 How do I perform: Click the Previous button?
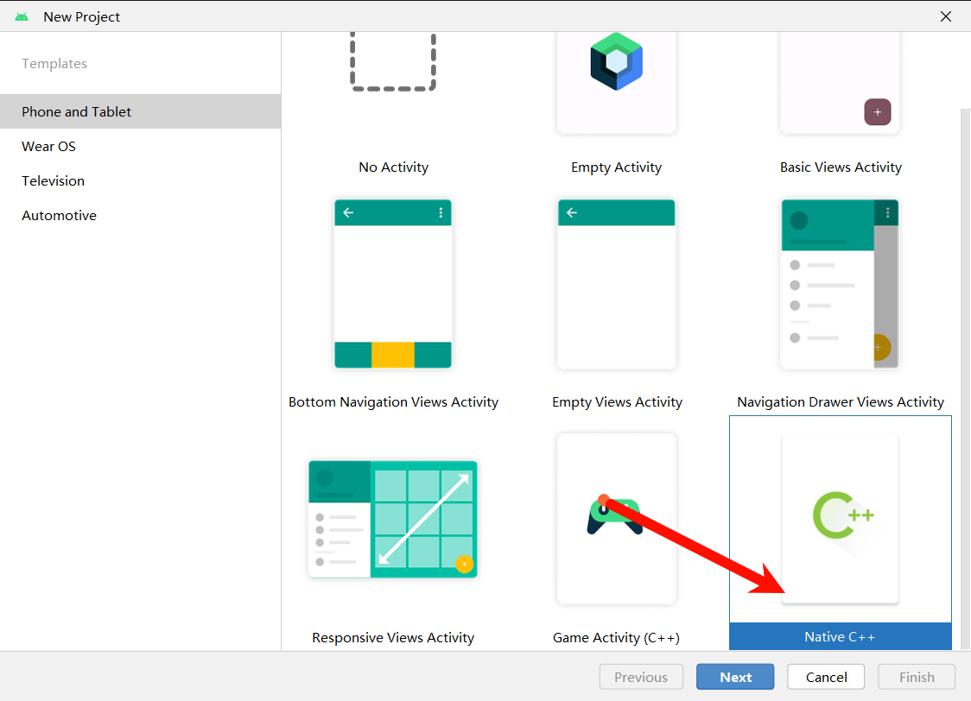641,677
